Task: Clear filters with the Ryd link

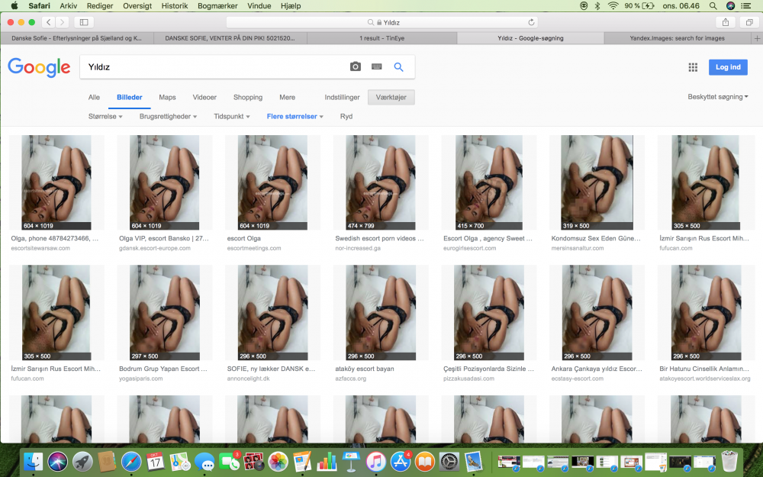Action: point(346,116)
